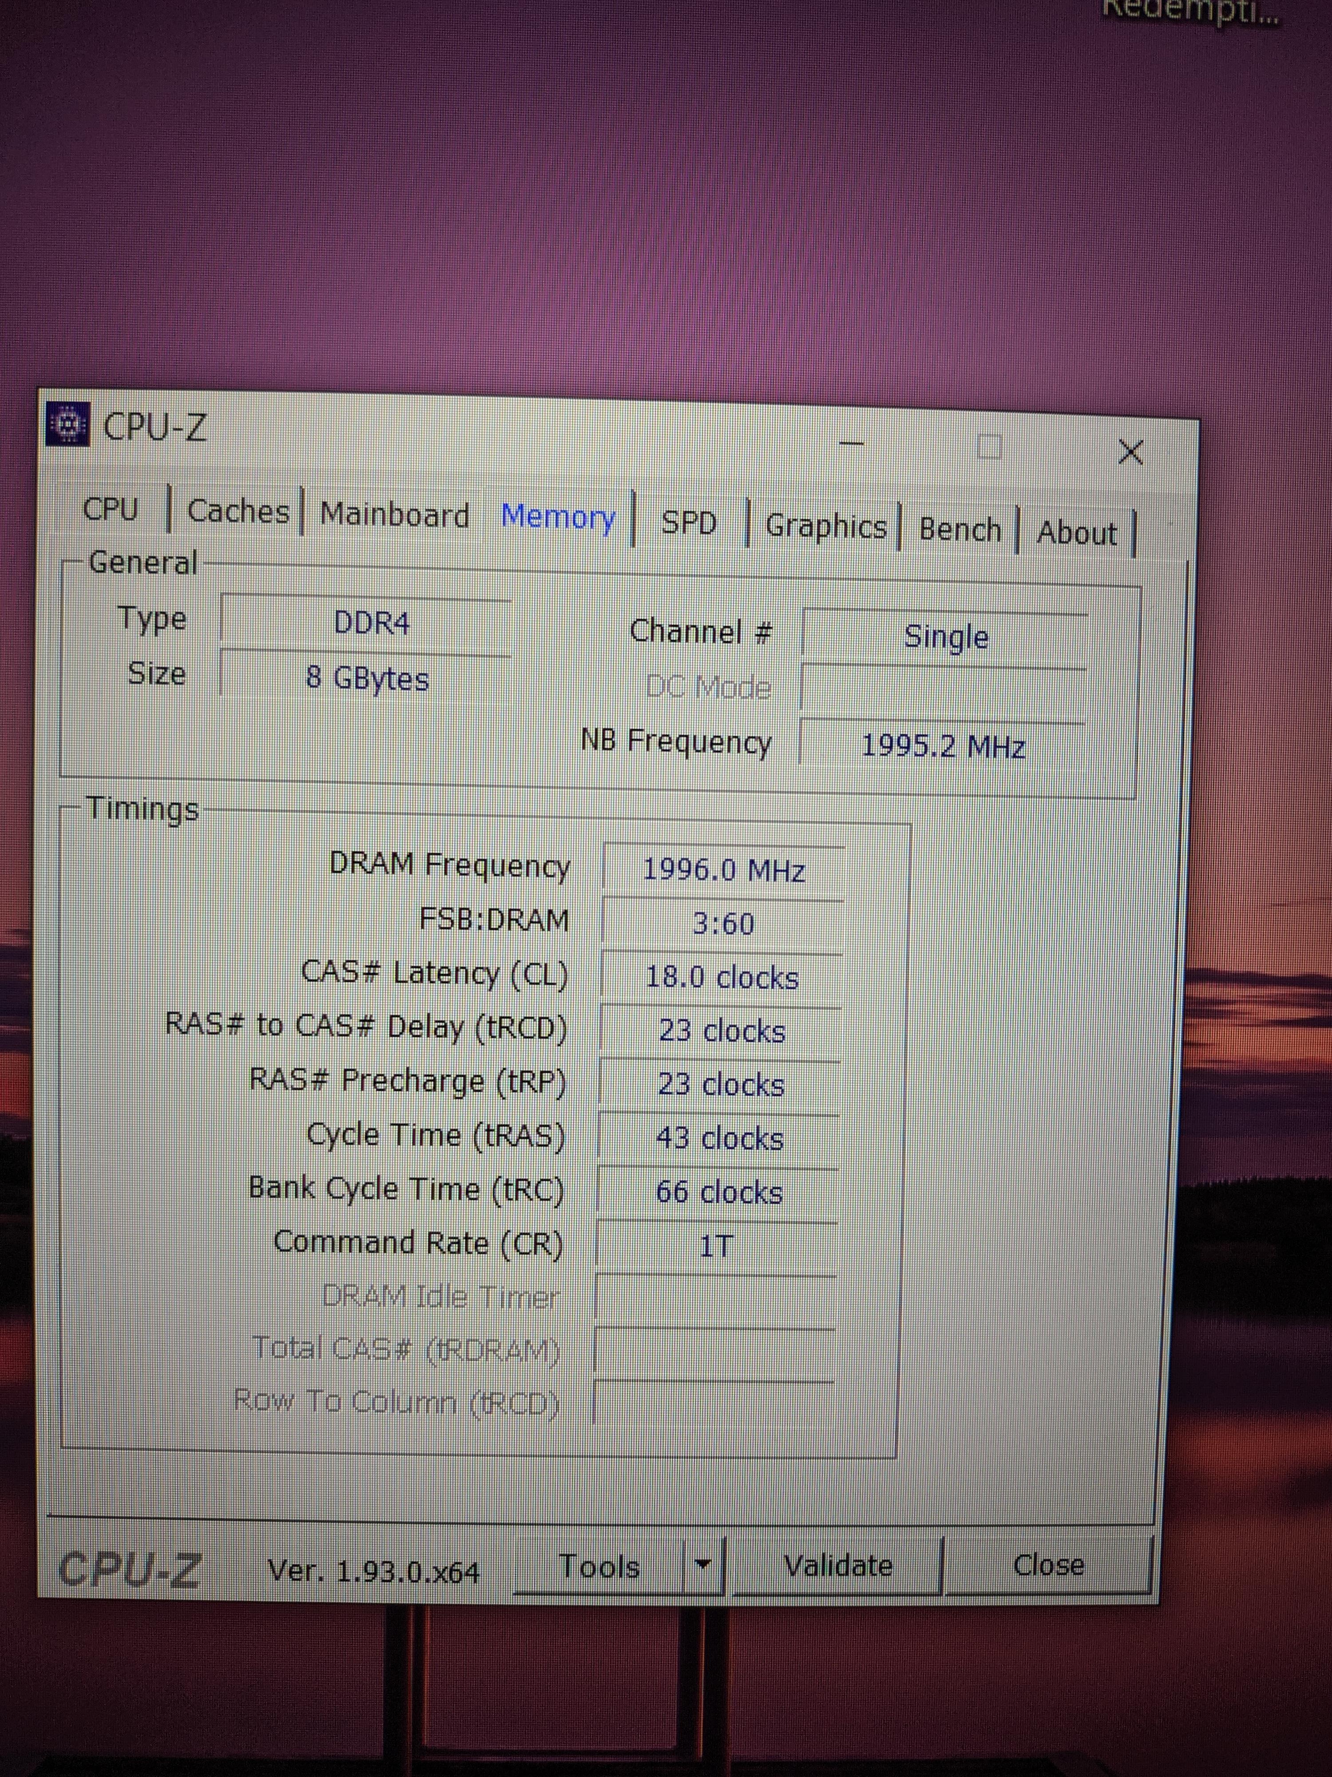The image size is (1332, 1777).
Task: Expand the Tools dropdown arrow
Action: (703, 1565)
